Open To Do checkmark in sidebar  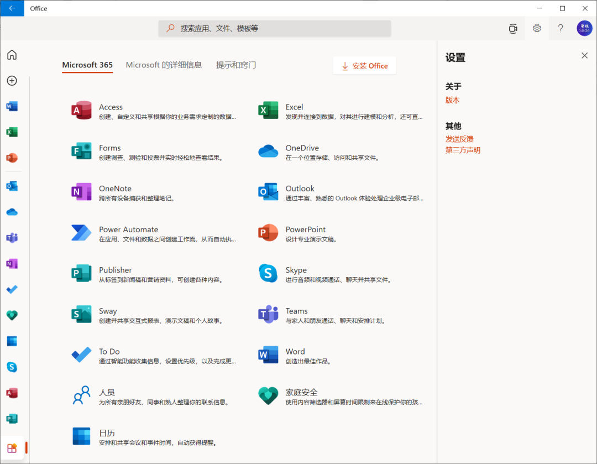(x=12, y=290)
